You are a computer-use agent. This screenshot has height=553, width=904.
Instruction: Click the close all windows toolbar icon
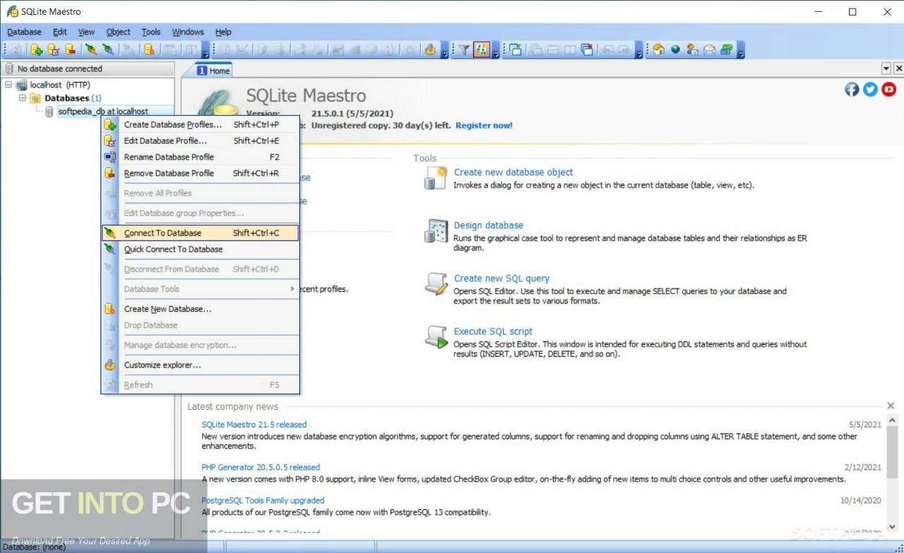(x=587, y=49)
